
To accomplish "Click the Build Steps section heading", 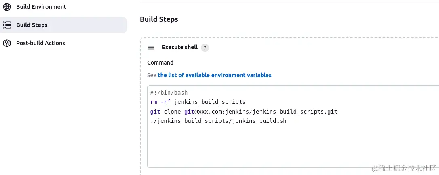I will [159, 19].
